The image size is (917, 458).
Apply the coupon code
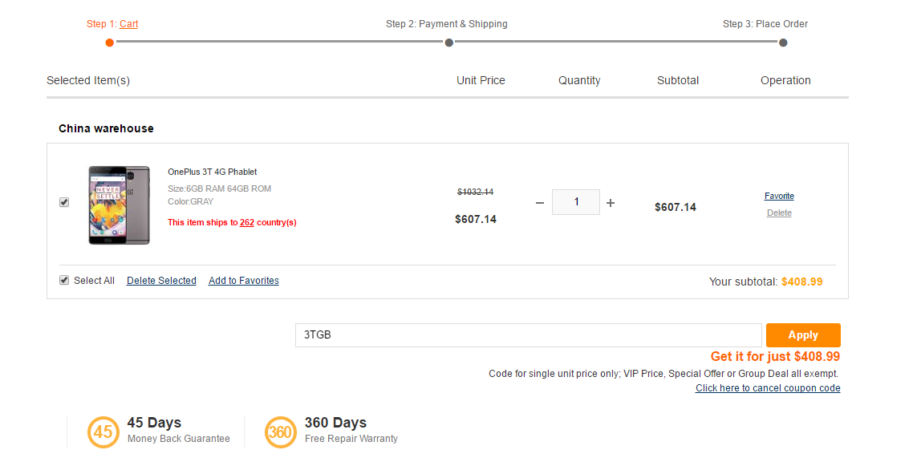pyautogui.click(x=803, y=335)
